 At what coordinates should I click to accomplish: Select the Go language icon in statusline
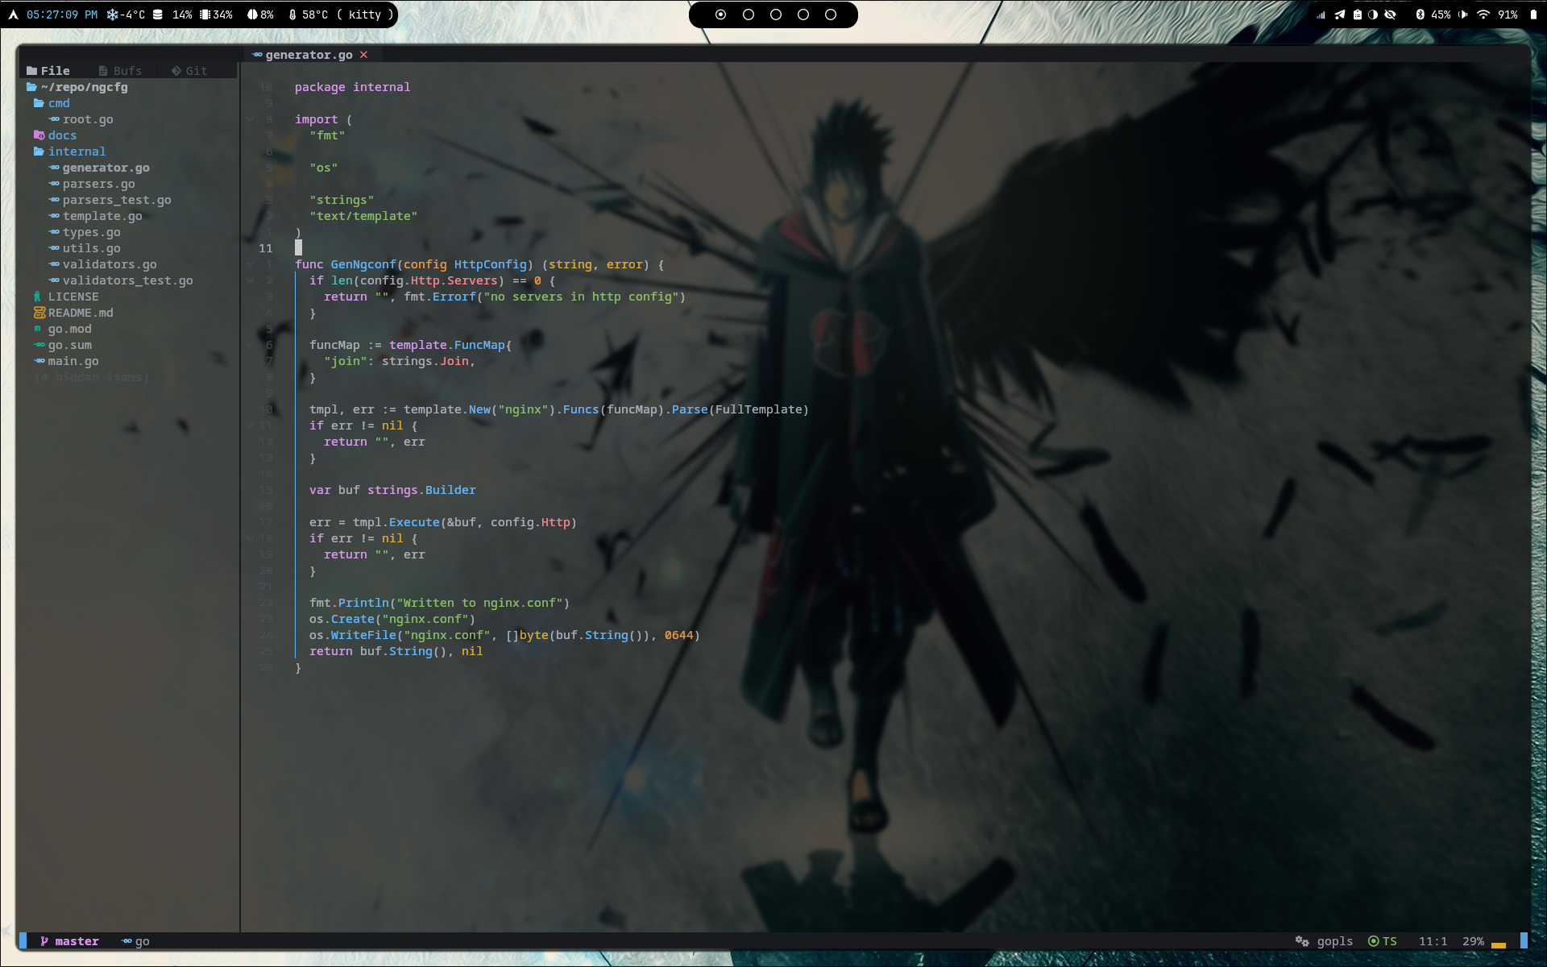(126, 940)
